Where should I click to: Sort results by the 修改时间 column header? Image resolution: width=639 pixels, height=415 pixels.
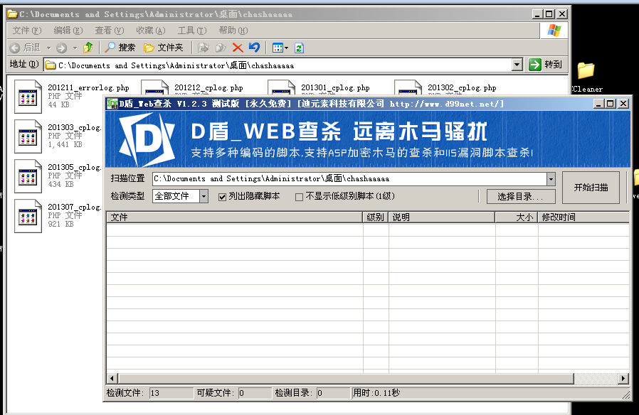tap(583, 217)
